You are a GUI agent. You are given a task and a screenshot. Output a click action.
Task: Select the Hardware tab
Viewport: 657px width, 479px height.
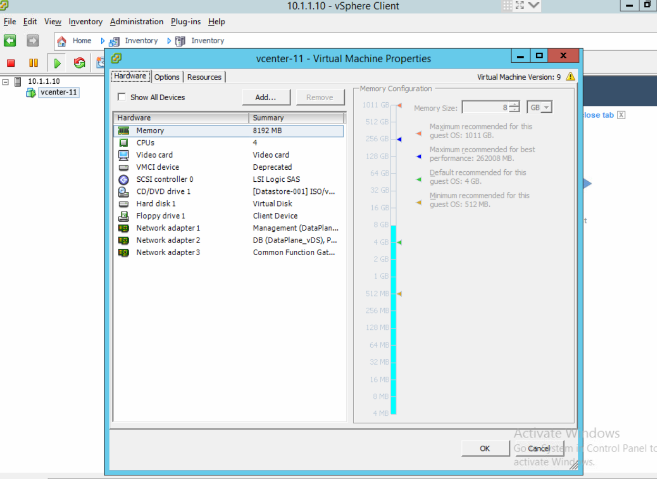pyautogui.click(x=130, y=76)
